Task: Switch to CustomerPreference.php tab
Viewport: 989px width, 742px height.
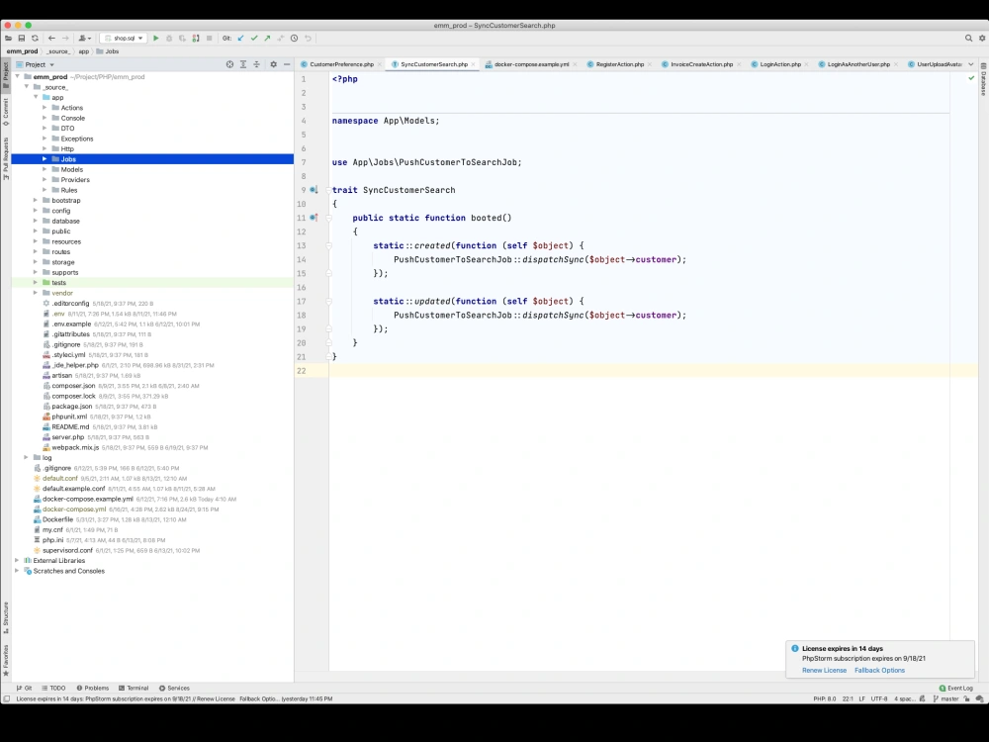Action: pos(341,64)
